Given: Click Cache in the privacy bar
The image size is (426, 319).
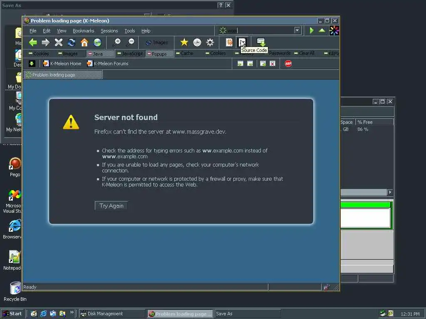Looking at the screenshot, I should pyautogui.click(x=184, y=53).
